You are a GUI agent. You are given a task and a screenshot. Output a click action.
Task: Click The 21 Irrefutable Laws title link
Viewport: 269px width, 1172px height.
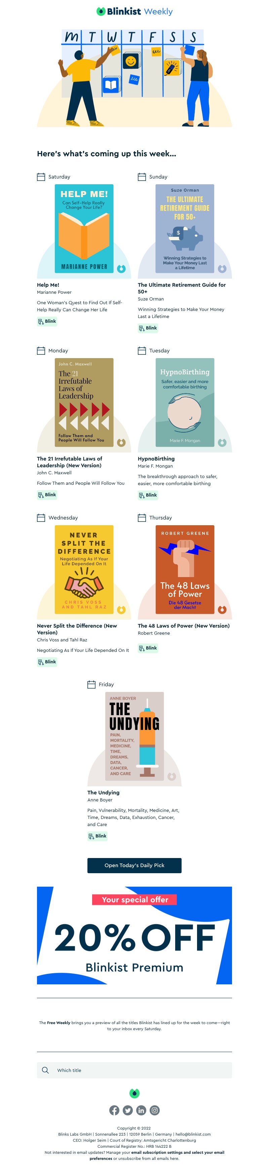pos(69,462)
